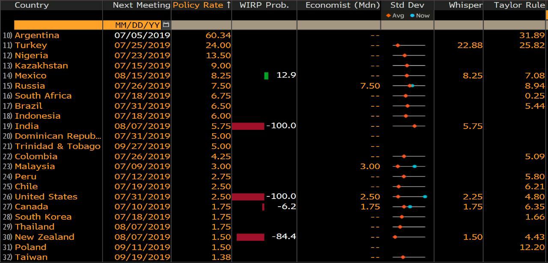Sort by the Policy Rate column header
Screen dimensions: 548x263
pyautogui.click(x=202, y=5)
